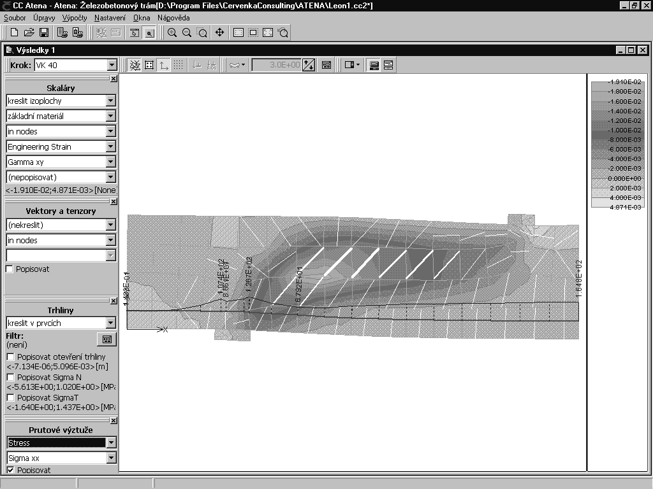Open the panel layout dropdown icon

(x=352, y=65)
